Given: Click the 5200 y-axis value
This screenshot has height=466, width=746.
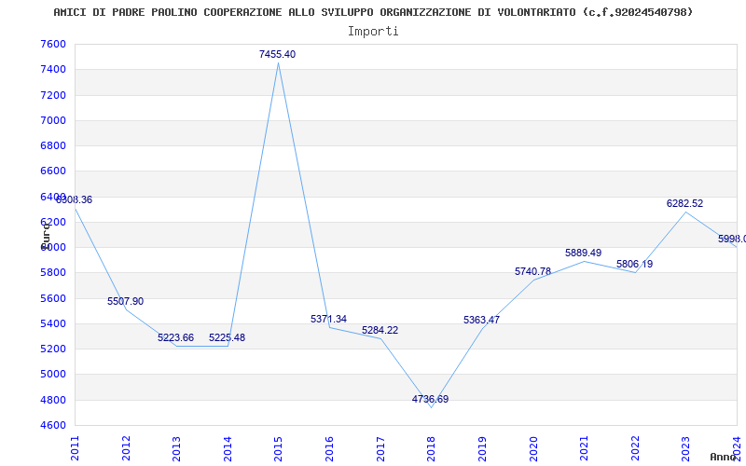Looking at the screenshot, I should pyautogui.click(x=53, y=349).
